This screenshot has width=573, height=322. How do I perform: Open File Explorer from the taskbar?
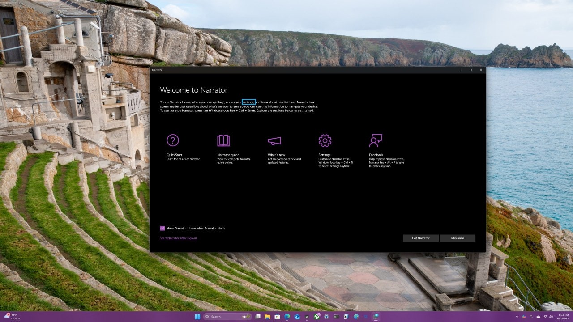267,316
